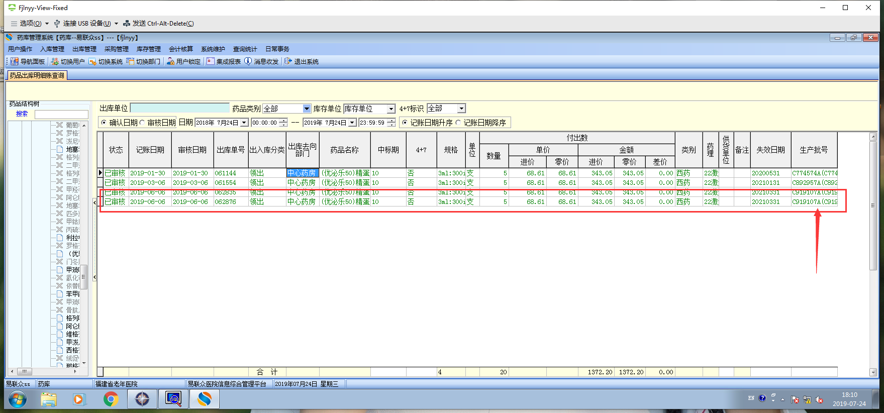884x413 pixels.
Task: Click the 用户锁定 user lock icon
Action: tap(171, 61)
